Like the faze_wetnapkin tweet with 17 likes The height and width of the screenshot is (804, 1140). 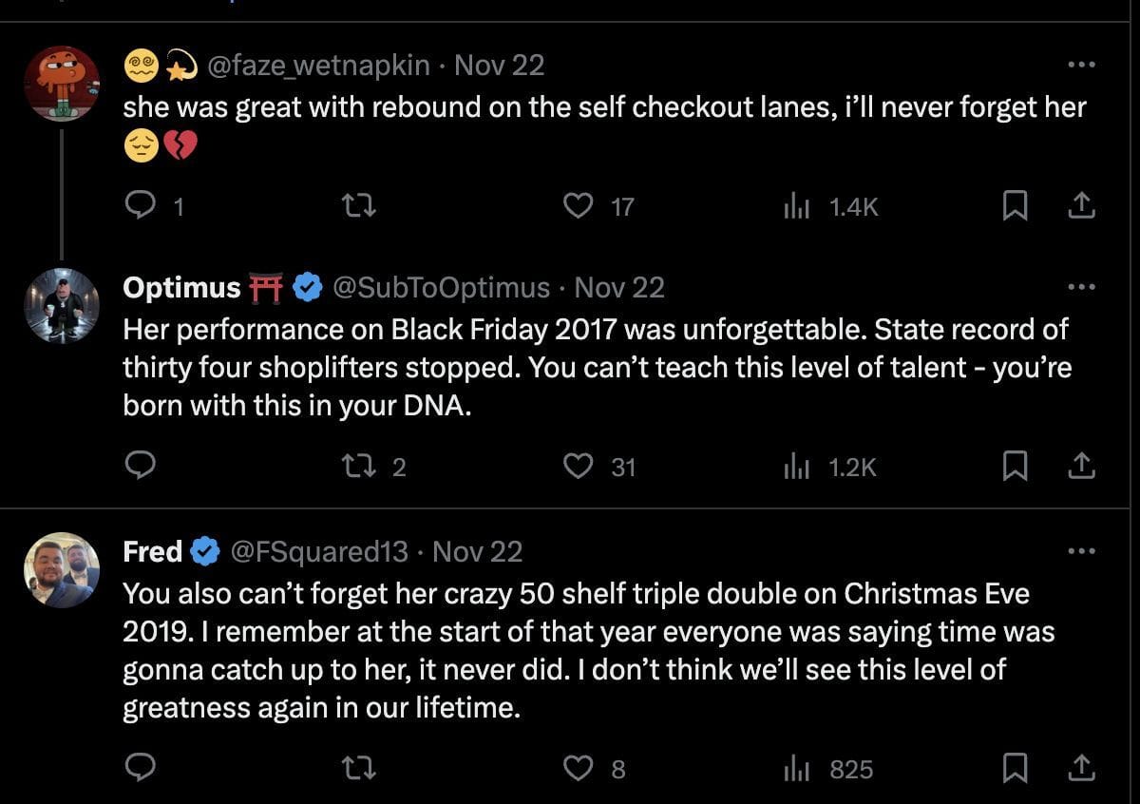[579, 205]
